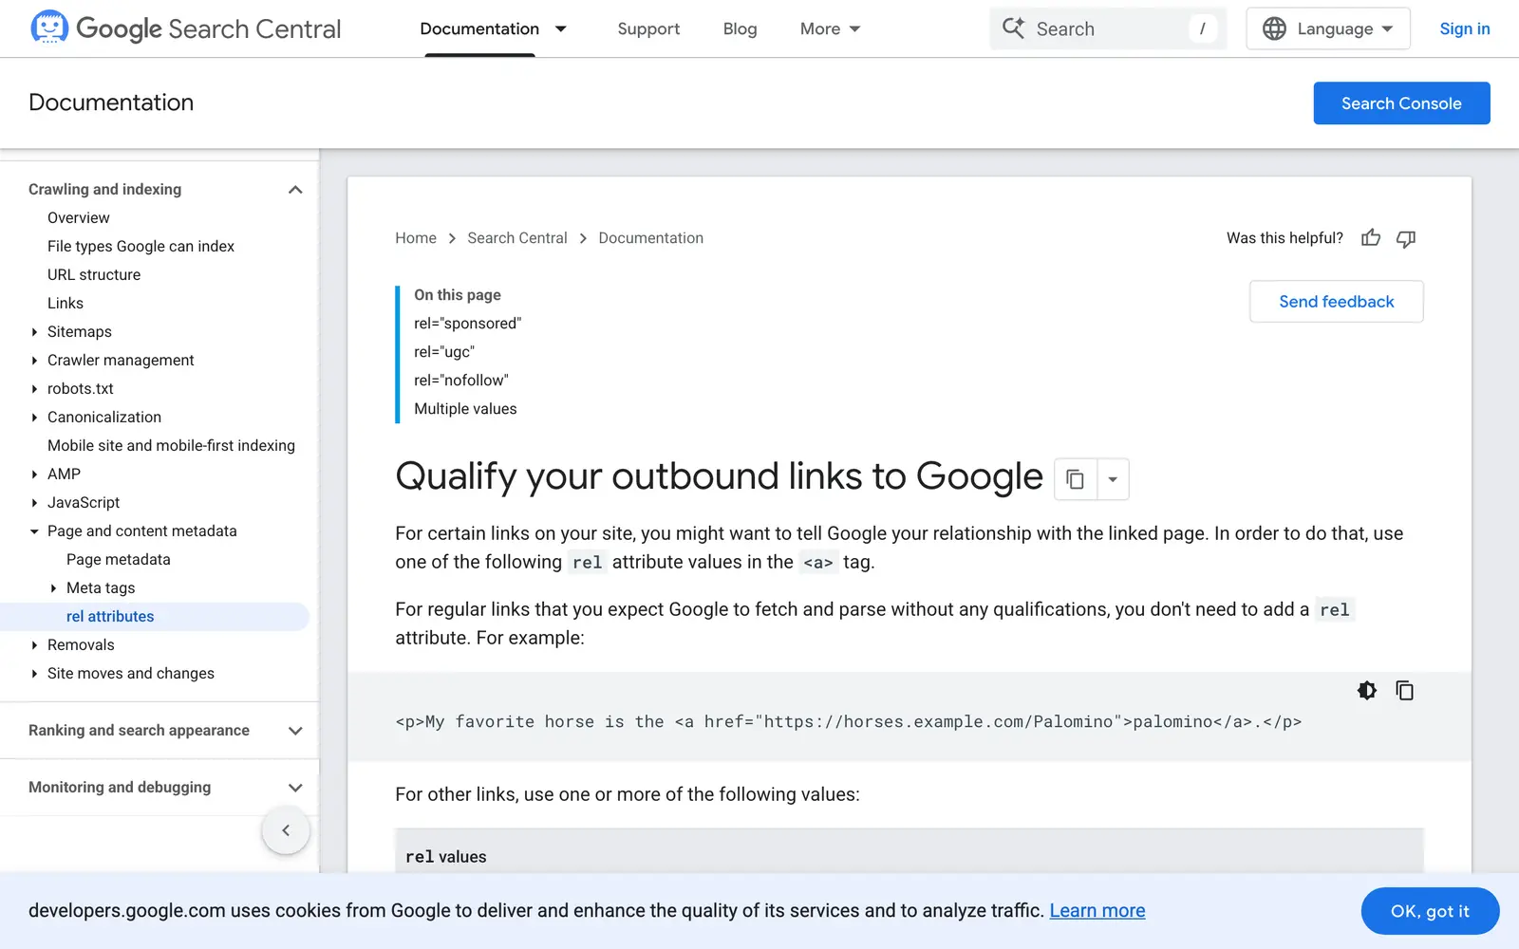This screenshot has width=1519, height=949.
Task: Click the Search Console button
Action: [1401, 103]
